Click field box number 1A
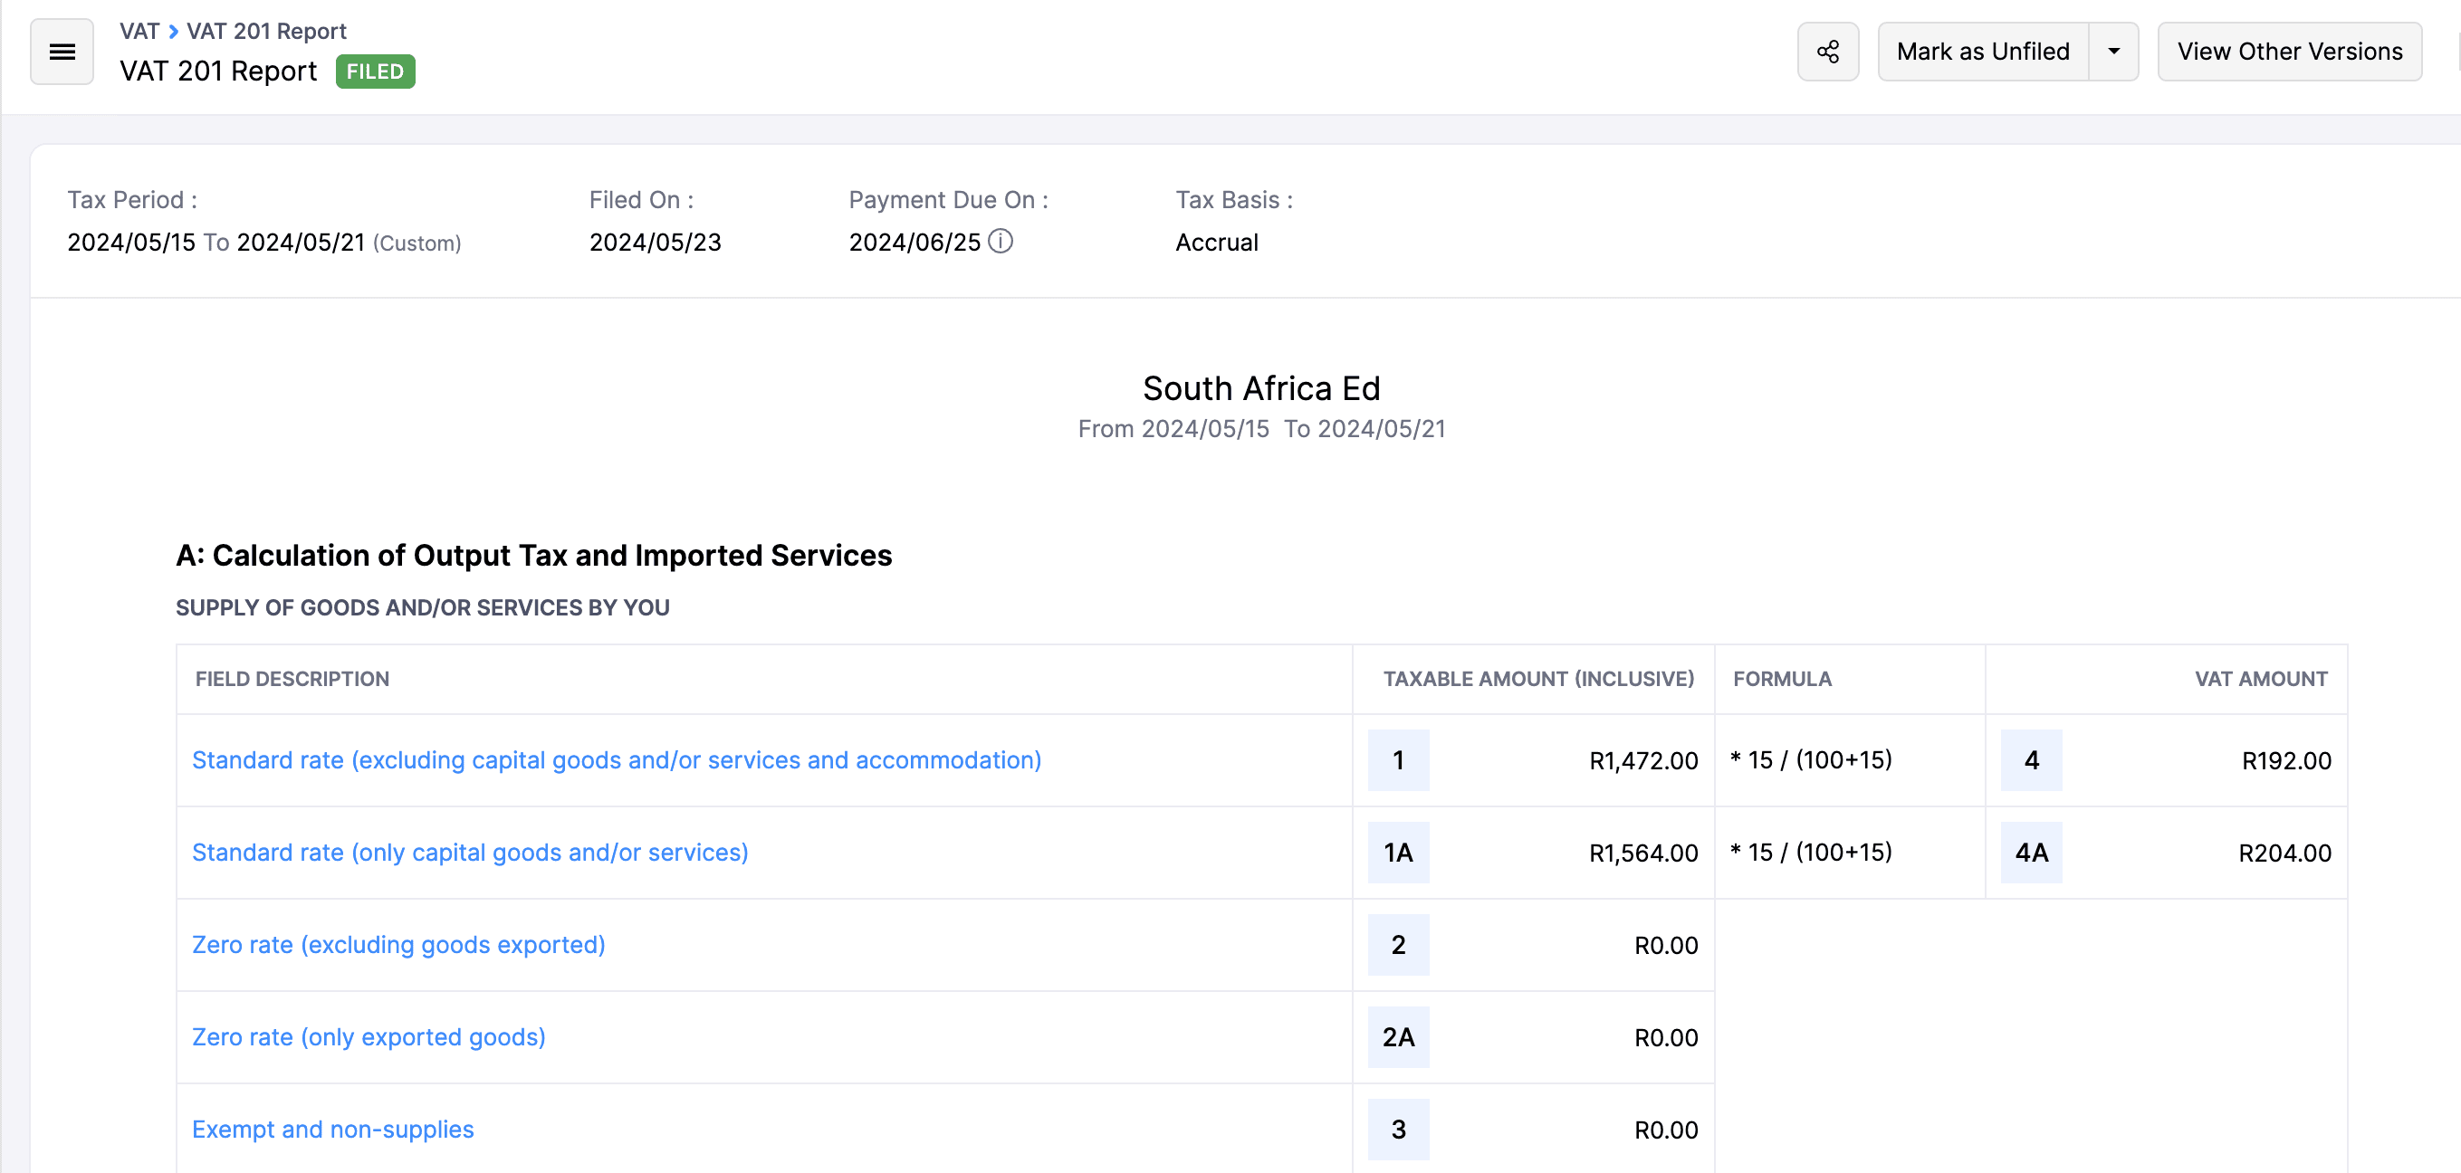This screenshot has width=2461, height=1173. [1398, 852]
